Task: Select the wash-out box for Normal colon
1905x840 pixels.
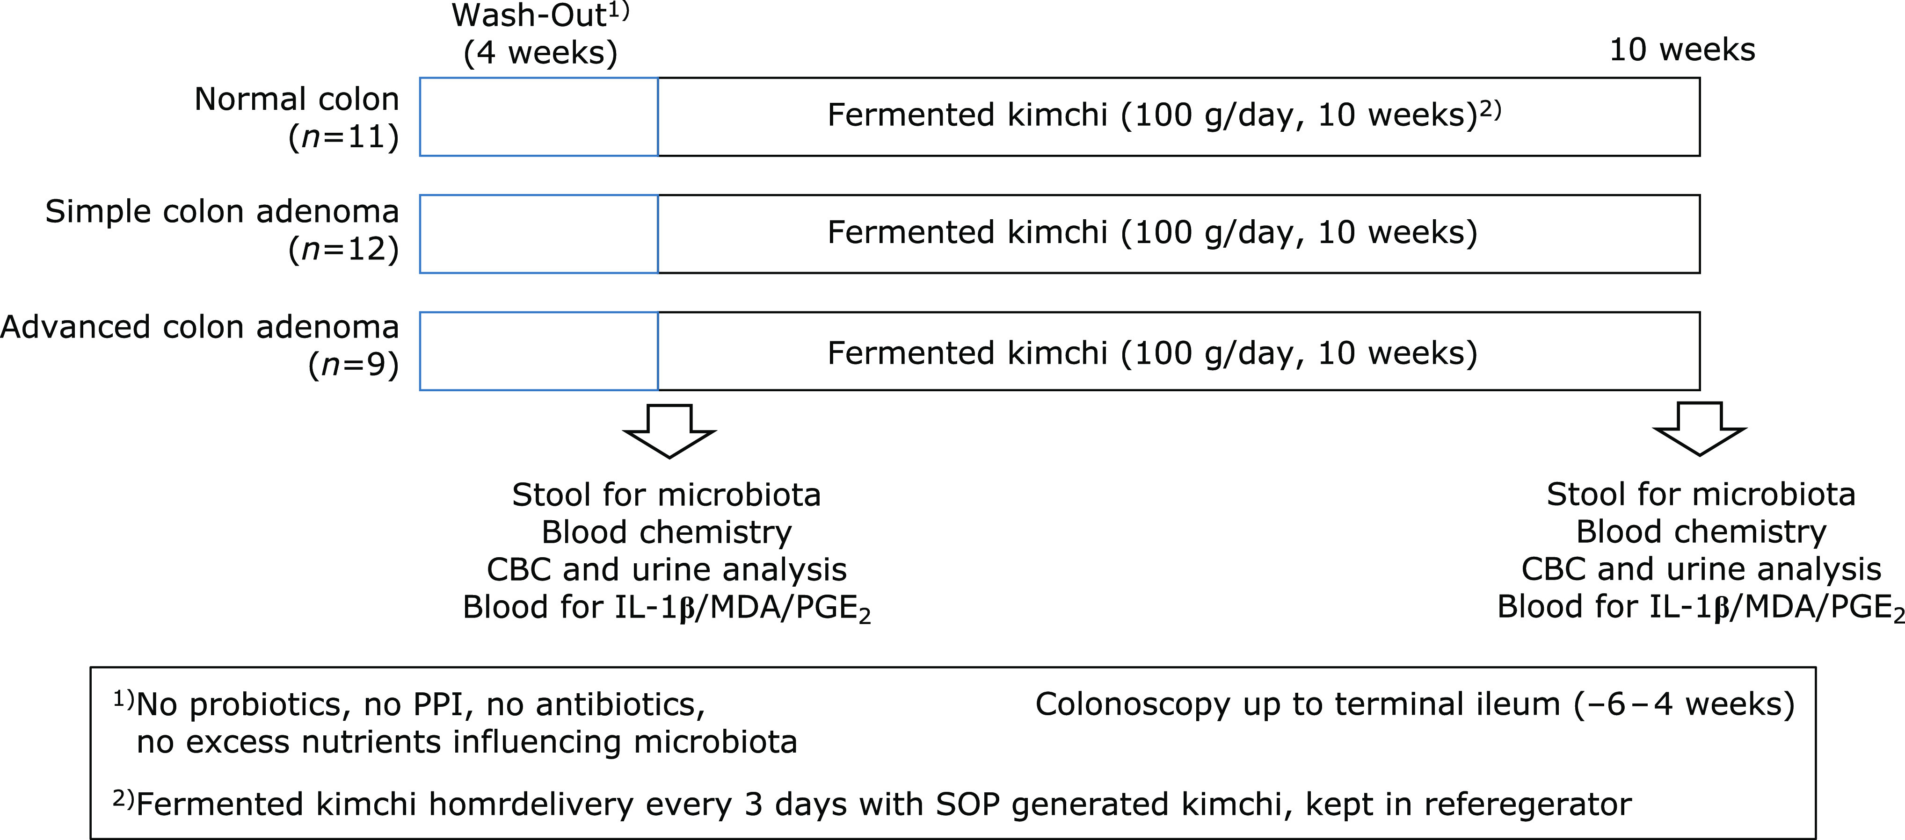Action: click(x=538, y=117)
